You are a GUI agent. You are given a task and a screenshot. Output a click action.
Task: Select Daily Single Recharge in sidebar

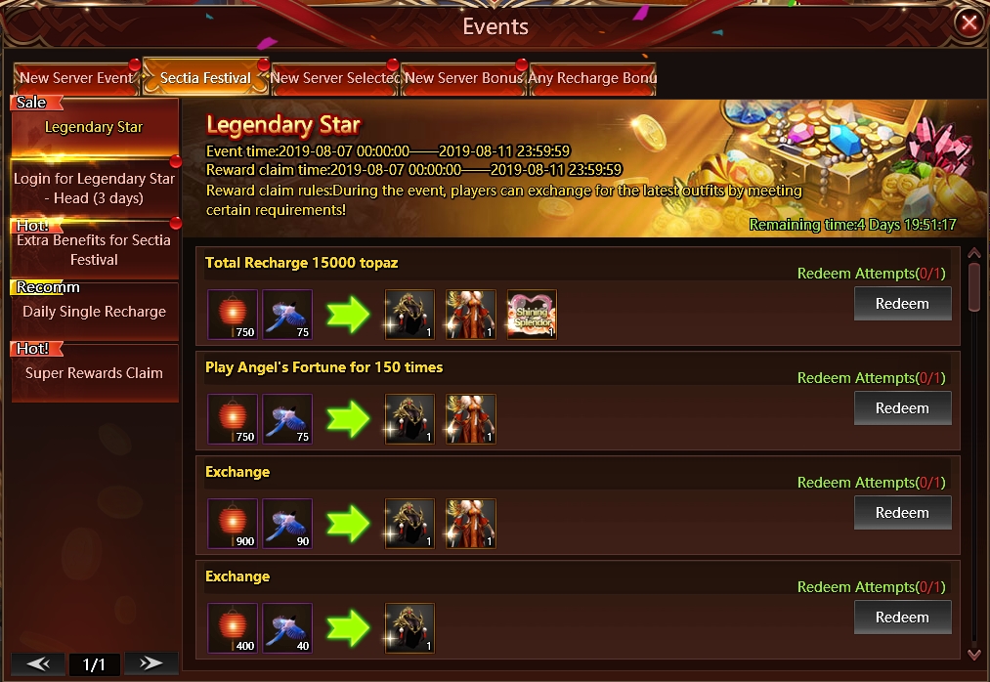pos(95,312)
